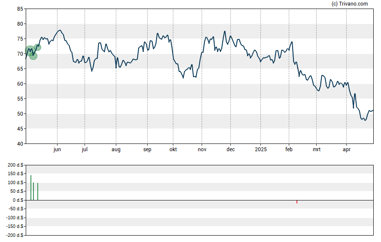Click the '150 d.$' axis label
Screen dimensions: 381x242
pyautogui.click(x=15, y=173)
